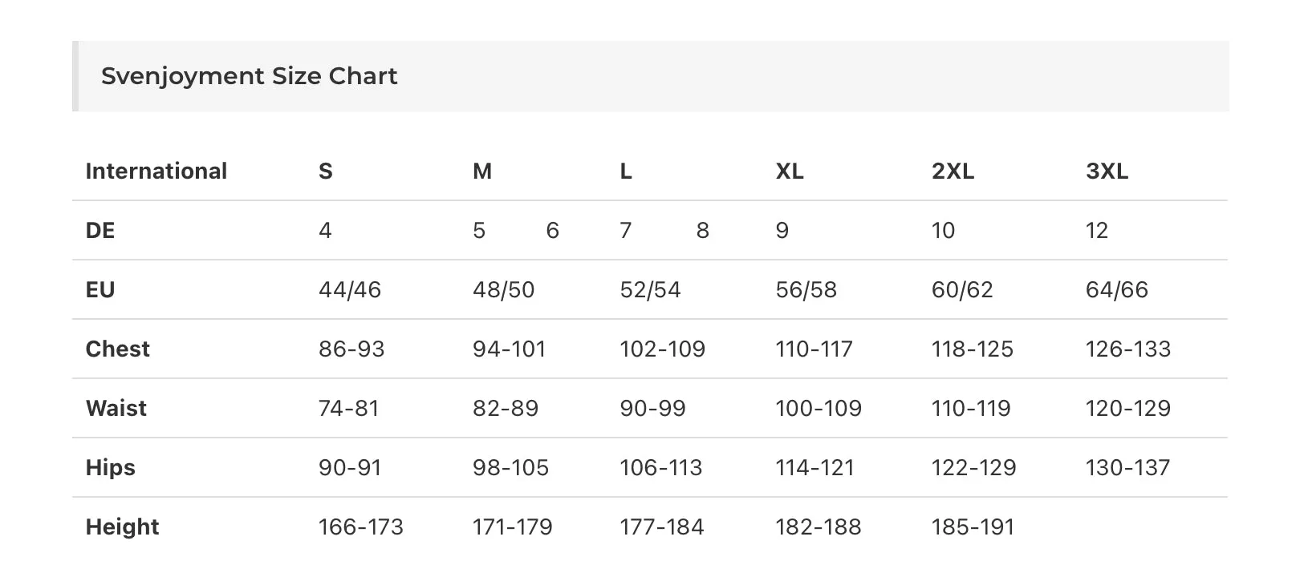
Task: Click the Chest row label
Action: [x=118, y=349]
